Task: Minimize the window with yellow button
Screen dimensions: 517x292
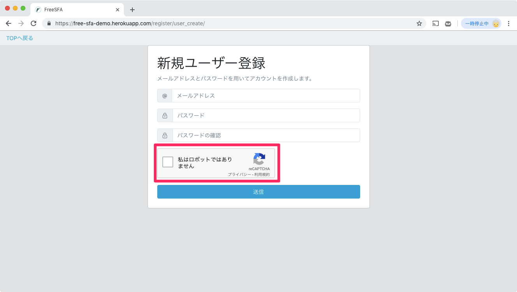Action: click(15, 8)
